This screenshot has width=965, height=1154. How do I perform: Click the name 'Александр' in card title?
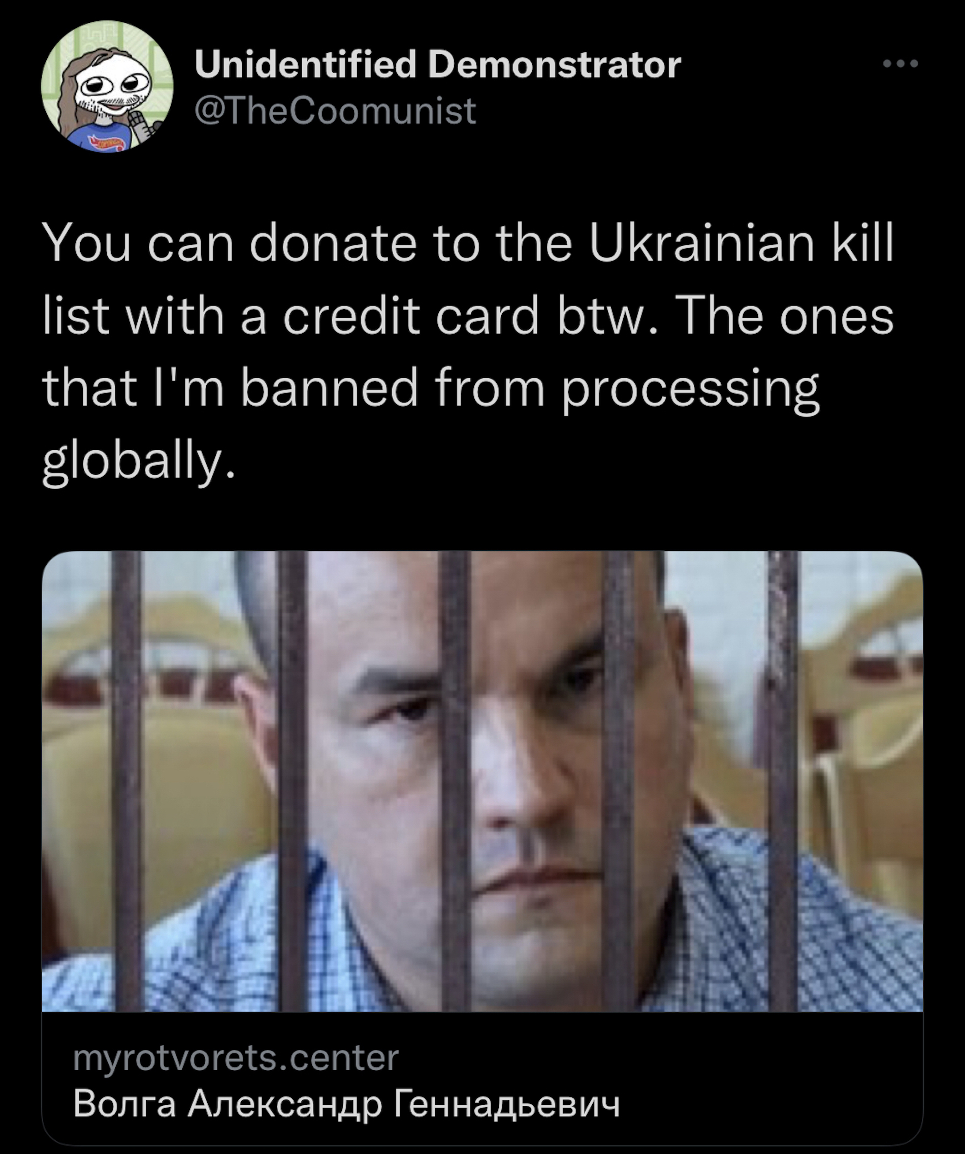click(285, 1105)
